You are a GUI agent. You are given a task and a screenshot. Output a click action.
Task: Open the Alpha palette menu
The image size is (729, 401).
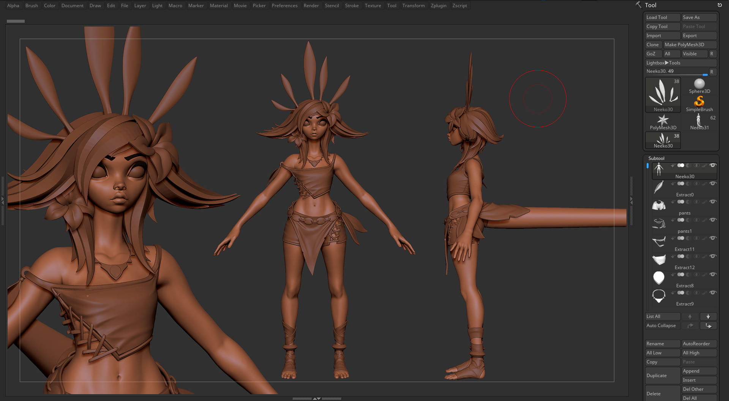point(13,6)
